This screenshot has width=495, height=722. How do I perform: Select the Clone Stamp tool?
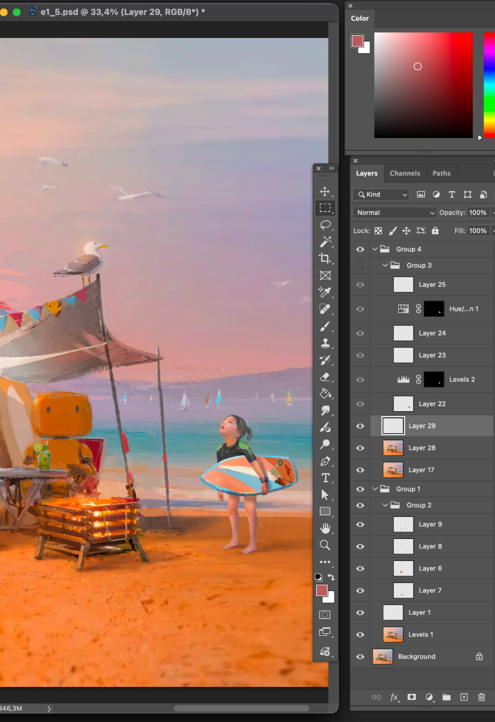coord(325,343)
